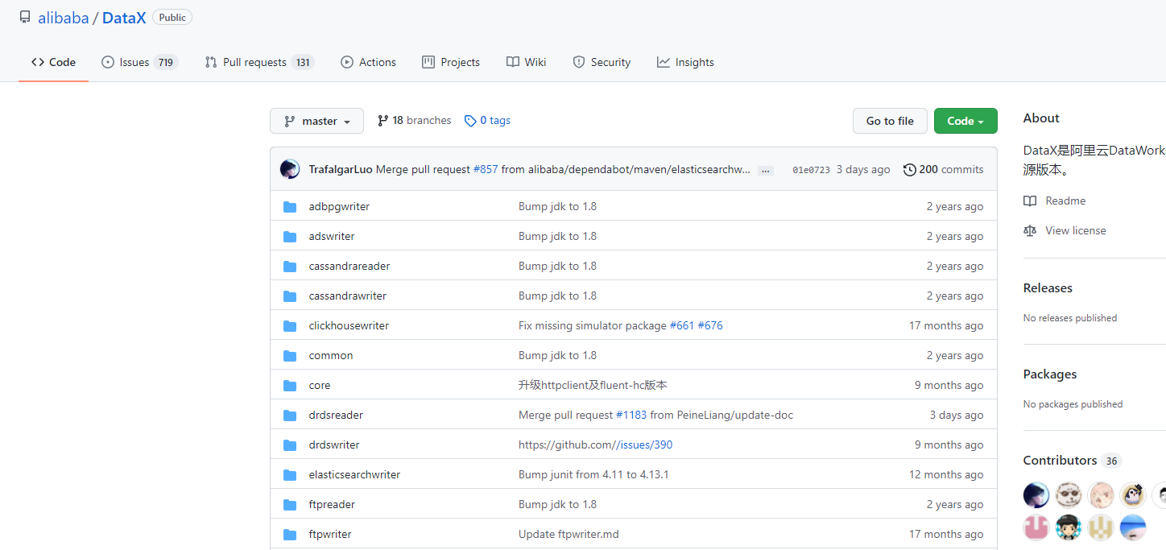Open the Contributors 36 heading link
This screenshot has width=1166, height=550.
tap(1072, 461)
